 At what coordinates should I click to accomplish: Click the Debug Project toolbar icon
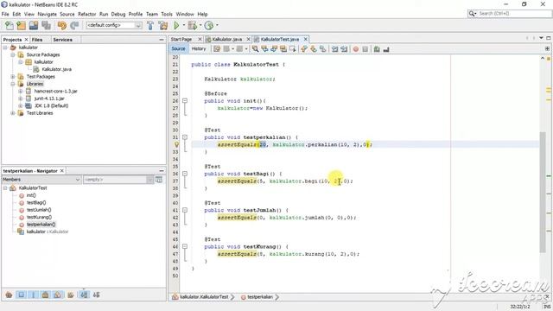click(x=192, y=25)
